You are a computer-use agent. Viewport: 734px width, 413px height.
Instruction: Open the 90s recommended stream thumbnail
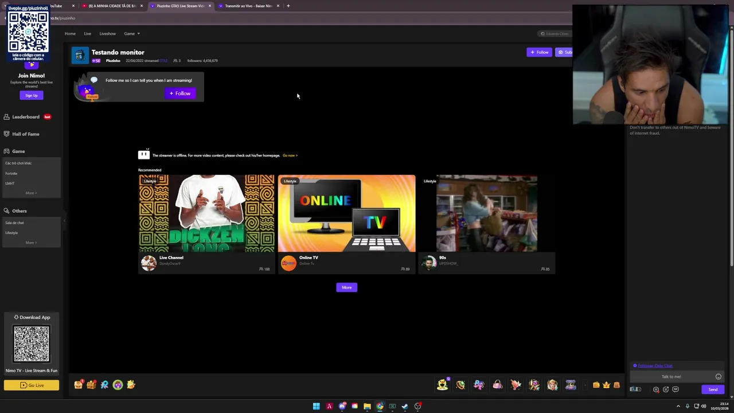pyautogui.click(x=486, y=213)
